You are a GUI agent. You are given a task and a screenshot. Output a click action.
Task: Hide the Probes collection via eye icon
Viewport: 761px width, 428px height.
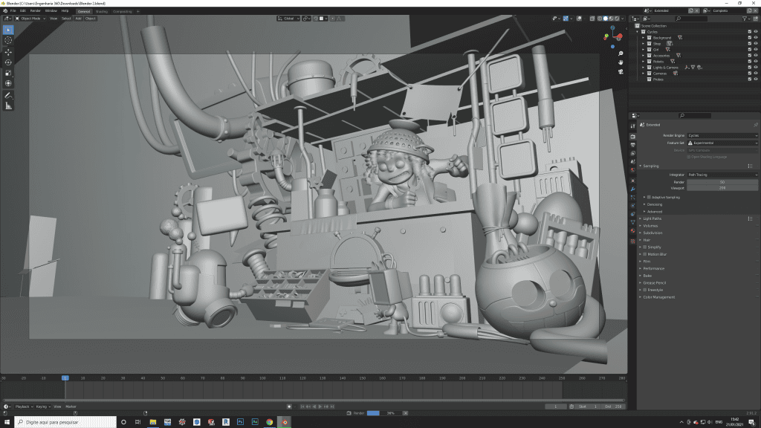point(756,79)
